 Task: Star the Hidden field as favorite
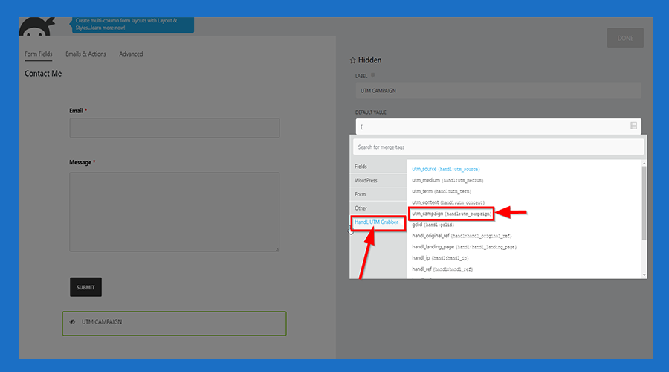(352, 60)
